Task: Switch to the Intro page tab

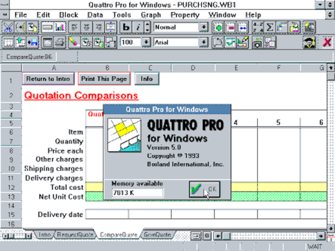Action: 44,235
